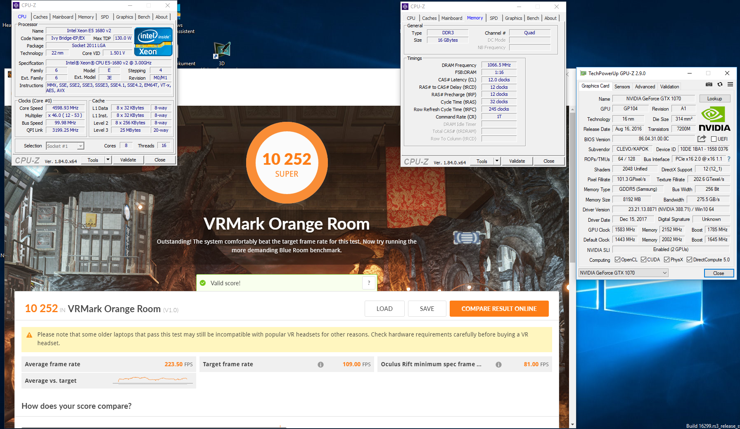Open the GPU-Z hamburger menu icon
The width and height of the screenshot is (740, 429).
click(x=730, y=84)
